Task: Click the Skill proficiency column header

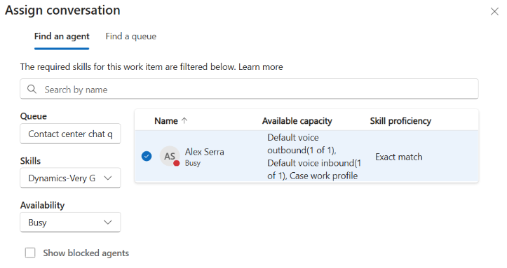Action: 400,120
